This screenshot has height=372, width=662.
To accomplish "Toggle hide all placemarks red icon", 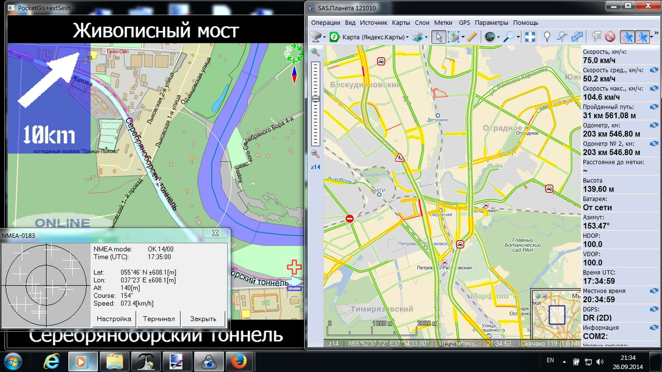I will point(610,37).
